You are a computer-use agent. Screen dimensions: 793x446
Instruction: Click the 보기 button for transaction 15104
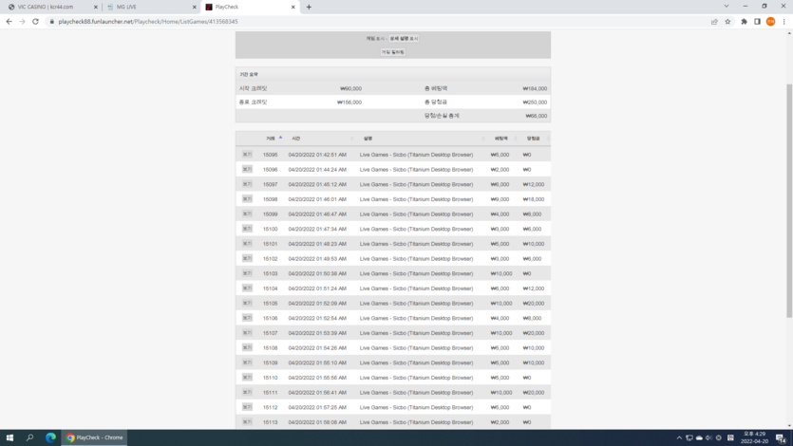point(247,288)
